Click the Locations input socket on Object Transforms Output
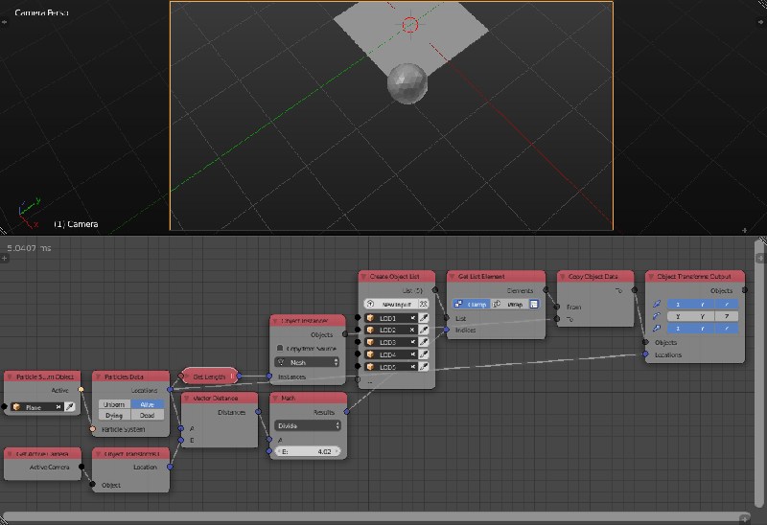Screen dimensions: 767x525 click(x=645, y=354)
